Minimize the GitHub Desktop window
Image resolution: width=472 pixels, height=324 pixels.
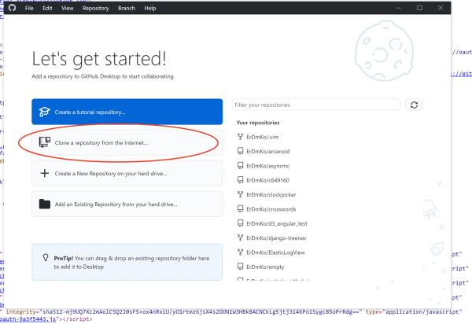click(399, 8)
